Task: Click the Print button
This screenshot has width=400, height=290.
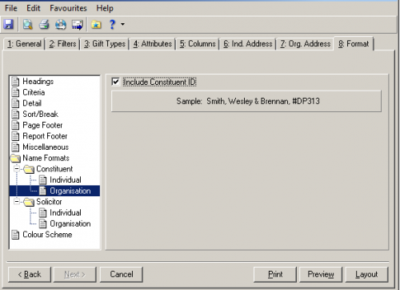Action: click(275, 274)
